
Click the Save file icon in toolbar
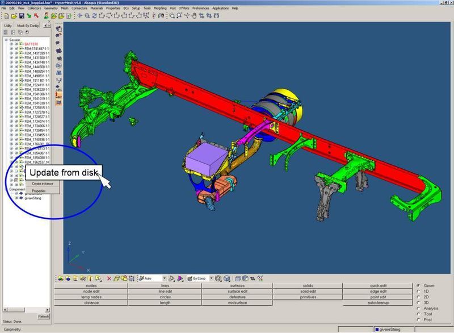coord(20,16)
